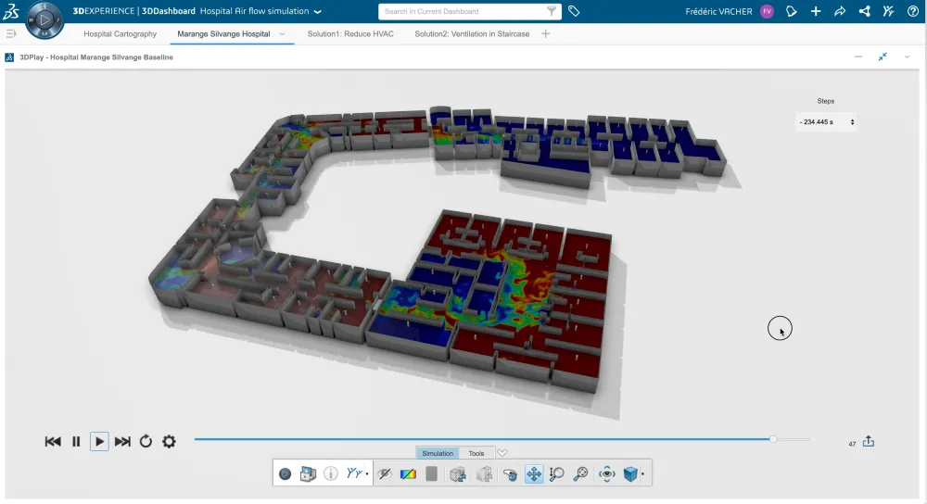Activate the pan view tool

tap(534, 474)
